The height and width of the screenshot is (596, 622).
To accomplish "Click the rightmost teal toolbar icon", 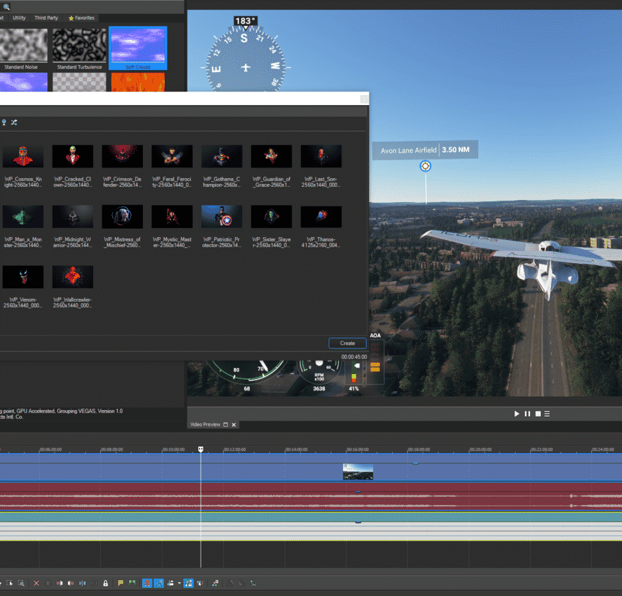I will click(253, 583).
